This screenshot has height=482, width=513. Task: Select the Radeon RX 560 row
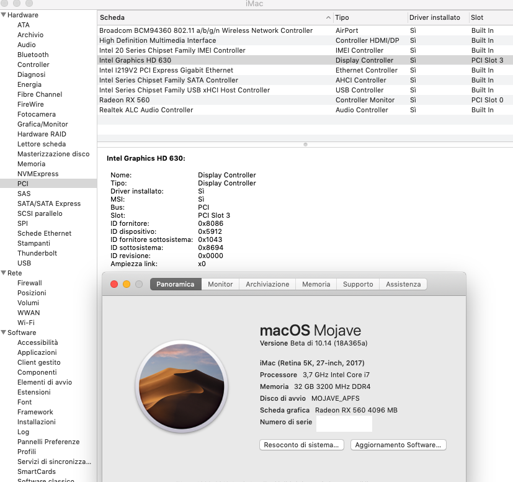(x=305, y=100)
